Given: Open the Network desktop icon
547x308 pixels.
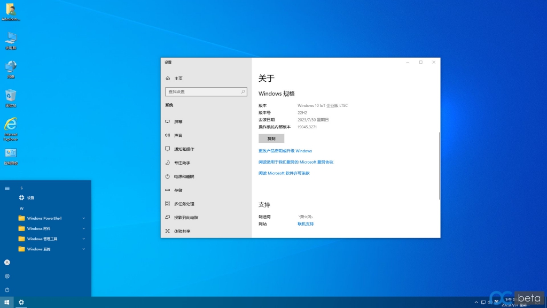Looking at the screenshot, I should [x=11, y=70].
